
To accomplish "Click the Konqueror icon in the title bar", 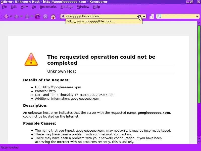I will pyautogui.click(x=2, y=2).
